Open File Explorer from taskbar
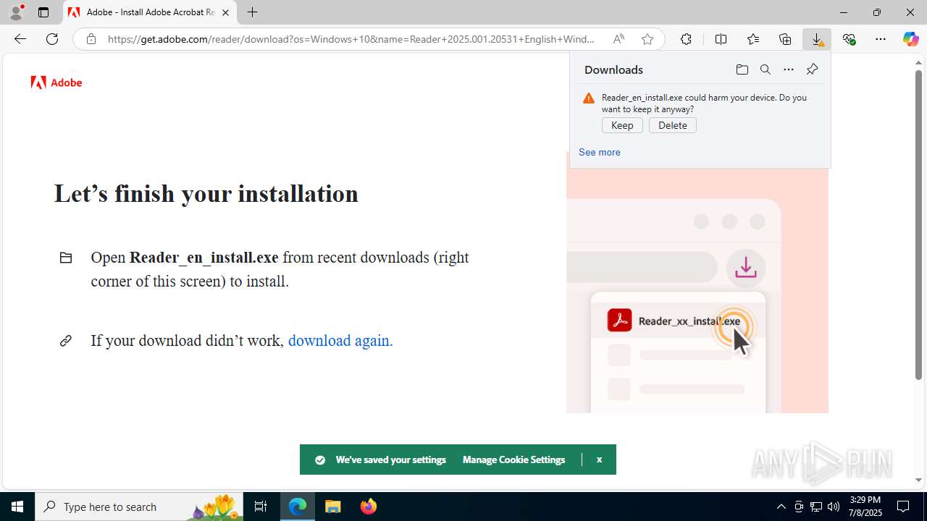The image size is (927, 521). [x=332, y=507]
